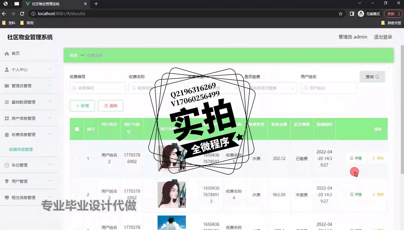Click 首页 in the breadcrumb
This screenshot has height=230, width=404.
coord(74,56)
